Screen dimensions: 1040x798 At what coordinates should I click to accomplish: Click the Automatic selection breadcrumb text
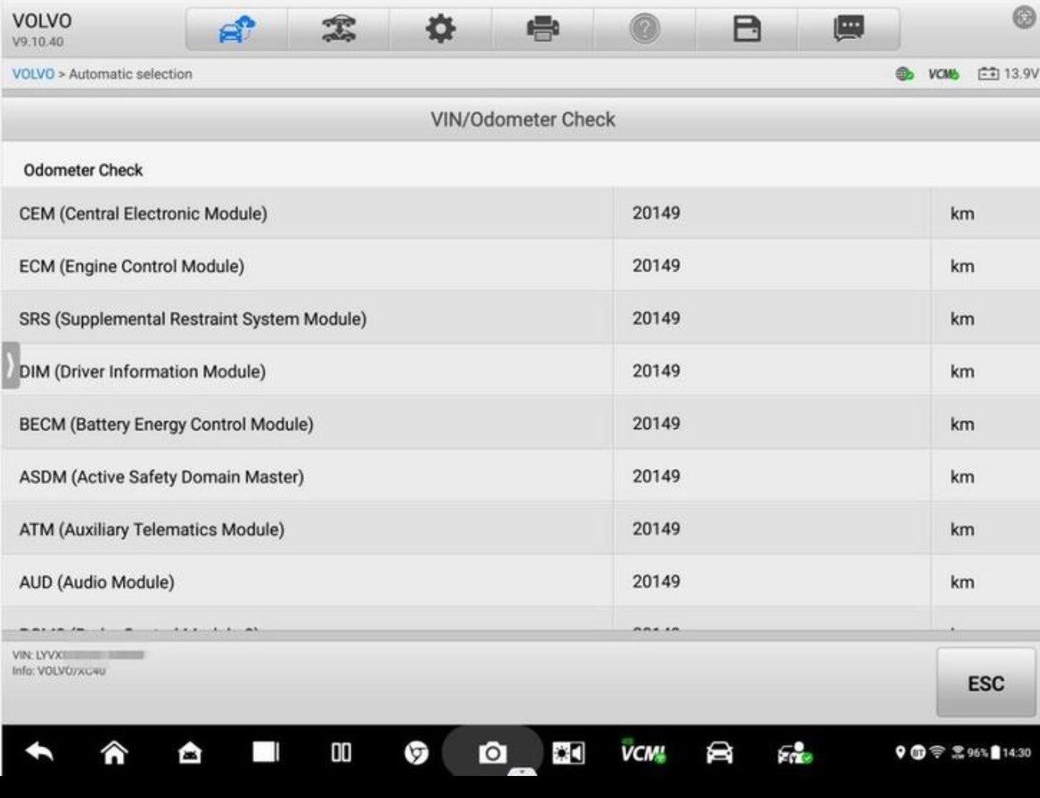click(131, 74)
